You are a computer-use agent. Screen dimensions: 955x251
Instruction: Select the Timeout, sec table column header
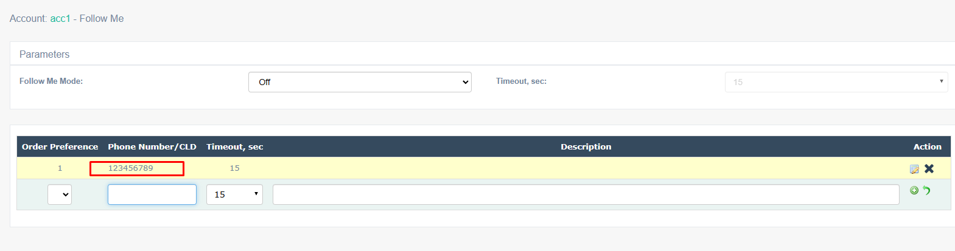(x=234, y=146)
